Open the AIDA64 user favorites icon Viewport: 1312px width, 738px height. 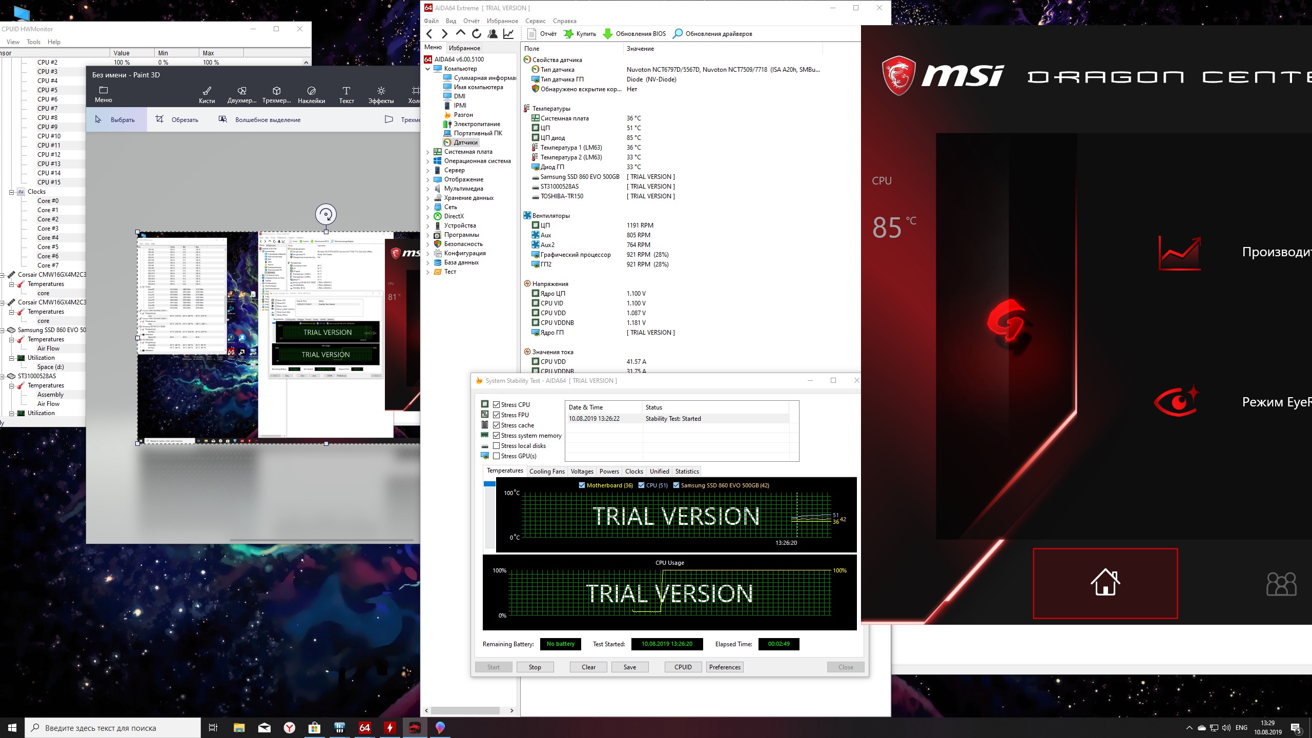[x=493, y=34]
